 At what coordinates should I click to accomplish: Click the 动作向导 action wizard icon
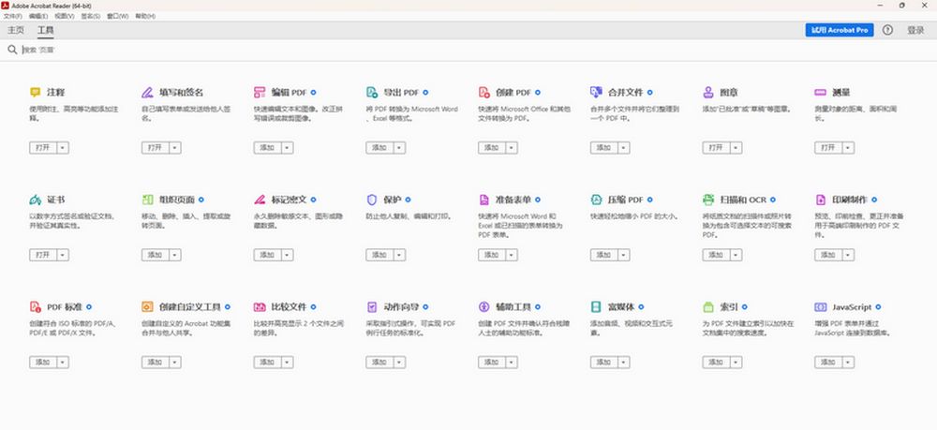click(372, 307)
